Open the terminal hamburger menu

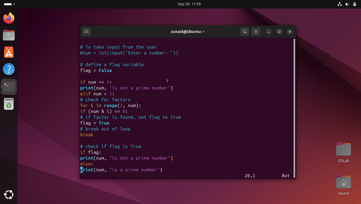point(256,31)
